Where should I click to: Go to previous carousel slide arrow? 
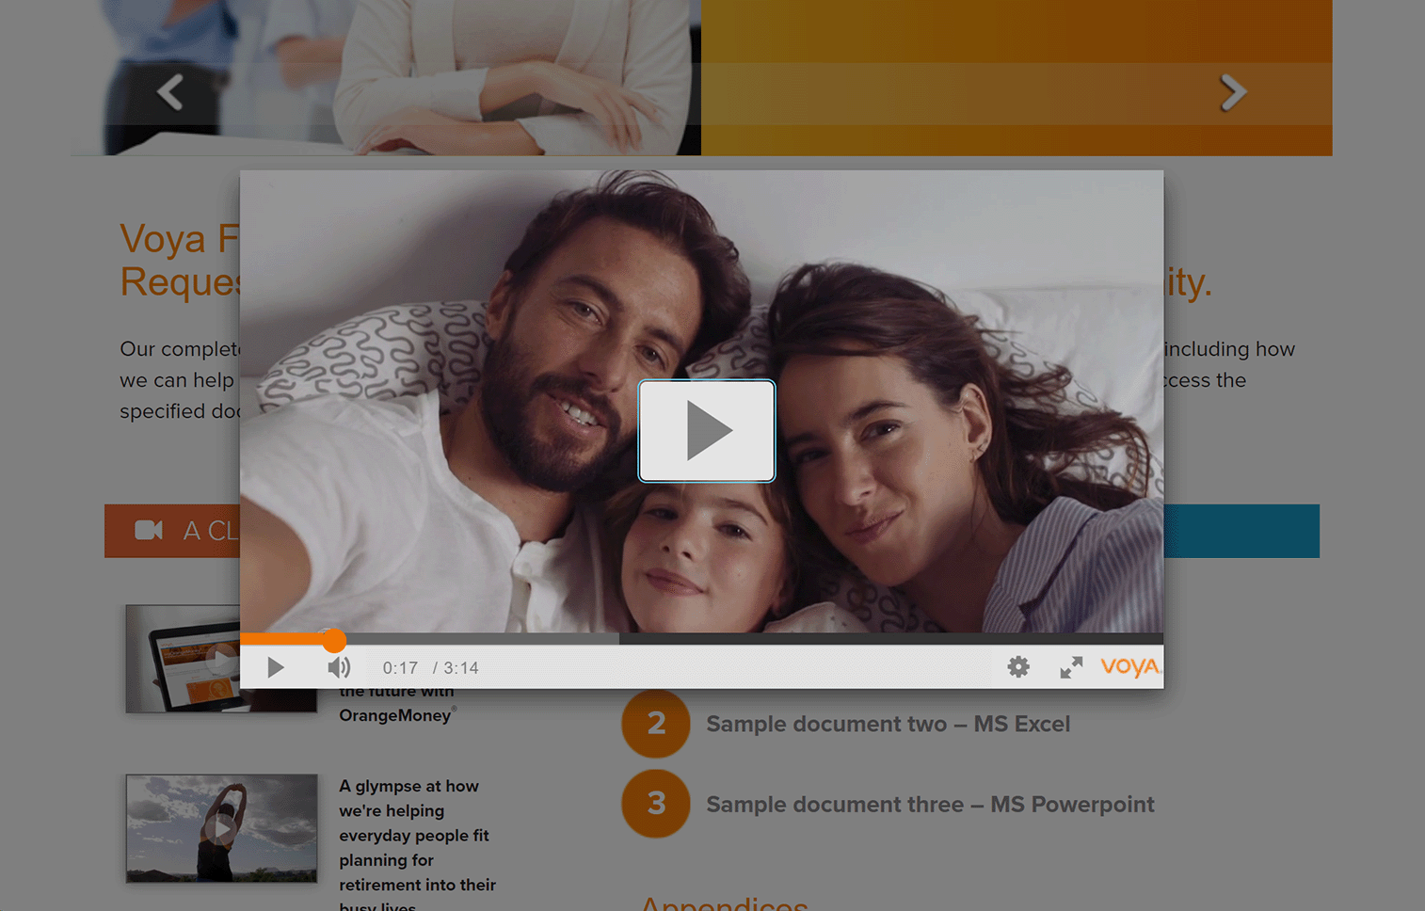170,92
